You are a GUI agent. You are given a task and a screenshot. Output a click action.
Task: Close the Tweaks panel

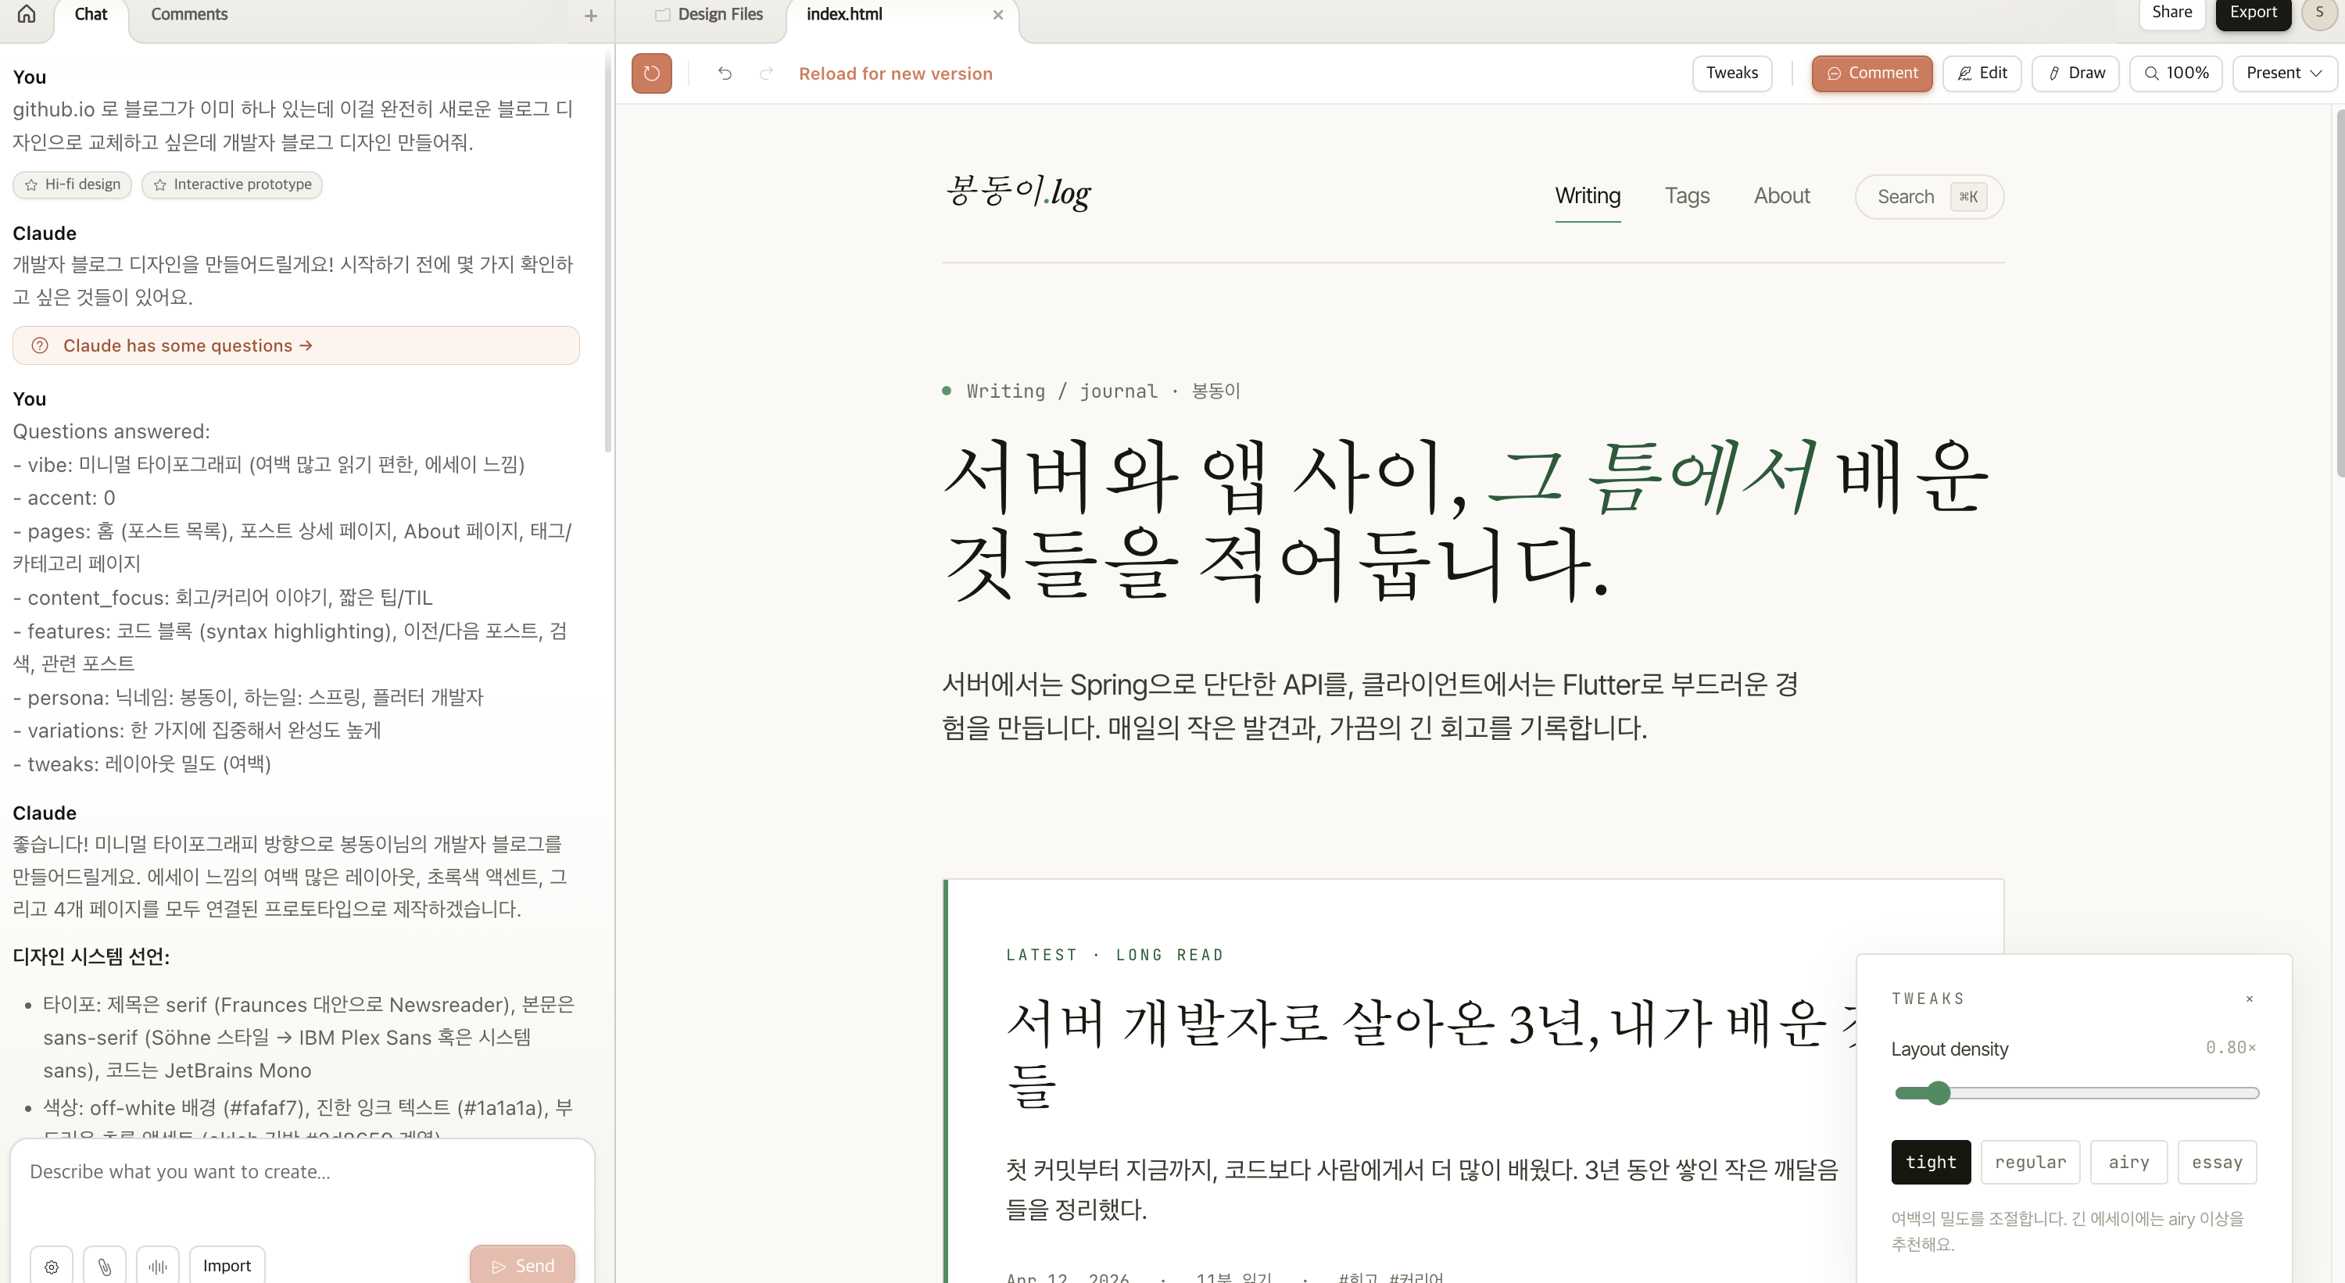coord(2250,998)
